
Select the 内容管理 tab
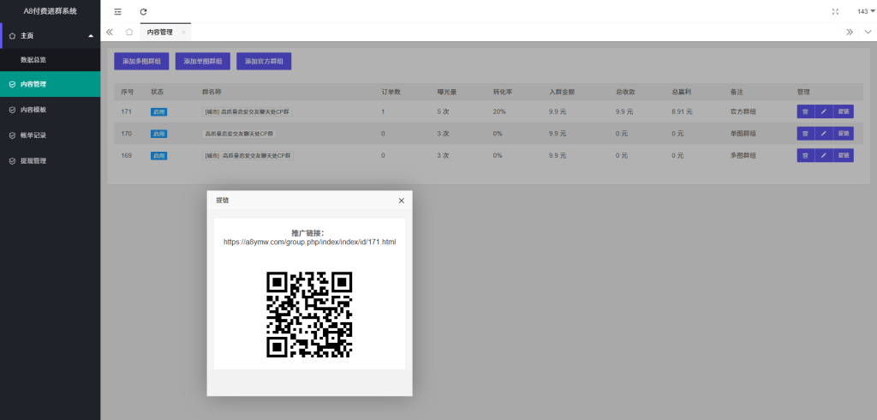[x=160, y=33]
